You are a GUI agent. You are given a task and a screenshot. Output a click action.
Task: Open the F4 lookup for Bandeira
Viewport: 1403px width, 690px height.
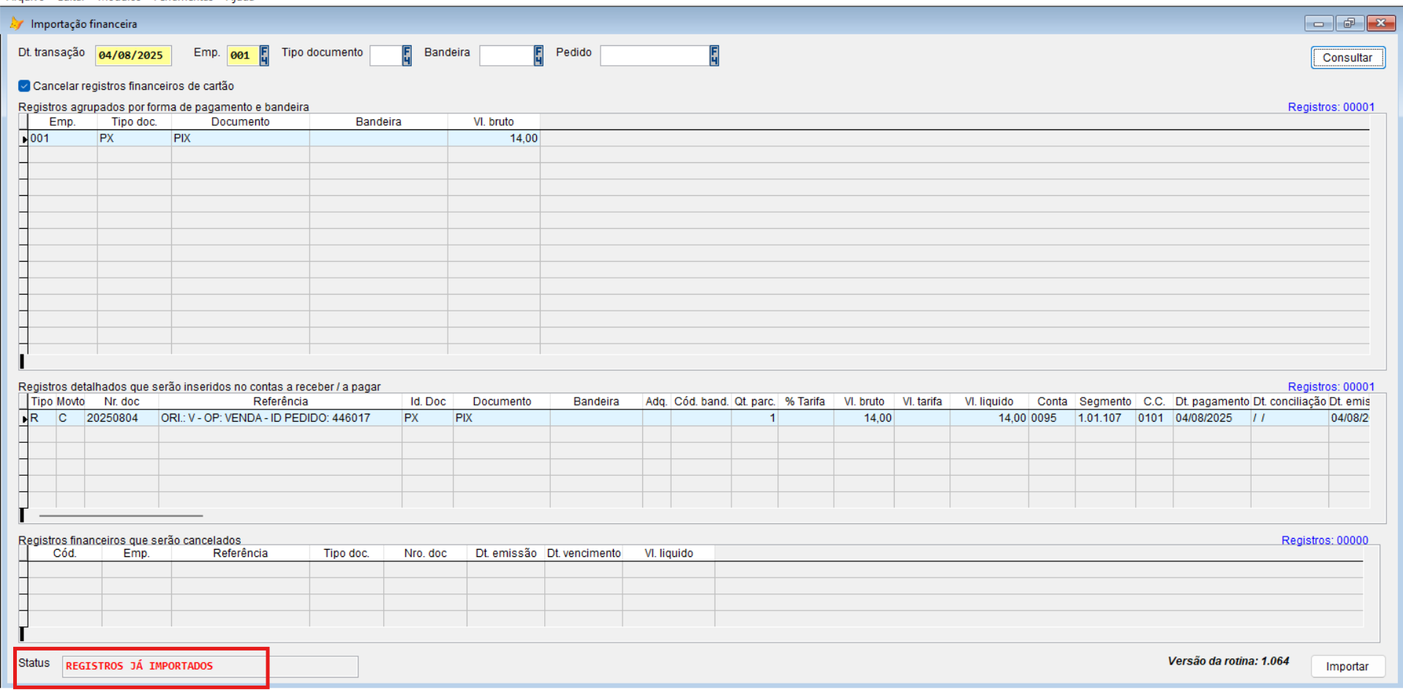coord(538,56)
